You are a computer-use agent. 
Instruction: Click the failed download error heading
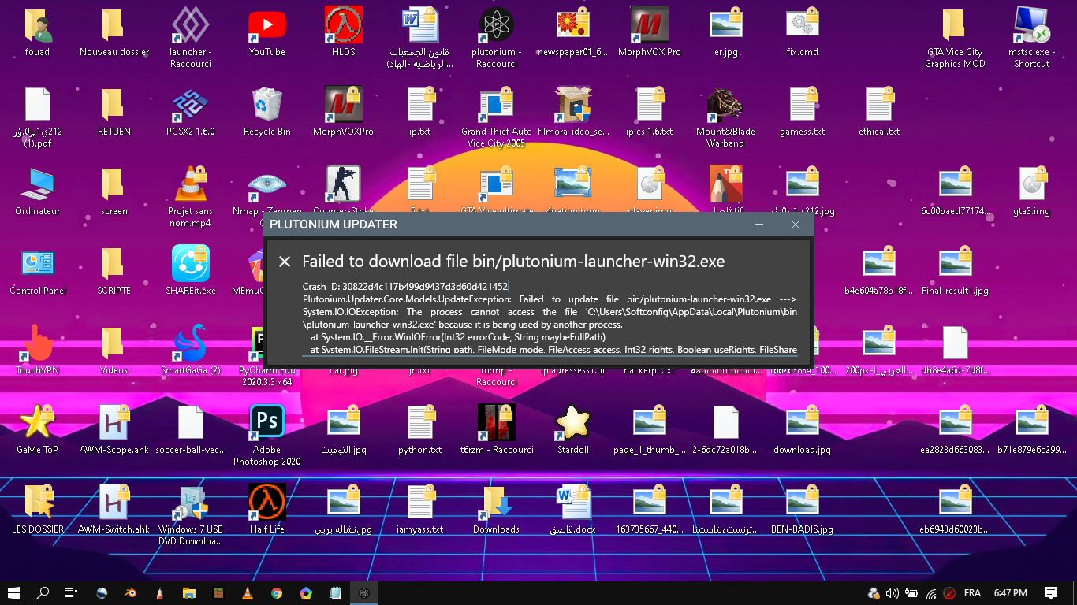pyautogui.click(x=513, y=262)
